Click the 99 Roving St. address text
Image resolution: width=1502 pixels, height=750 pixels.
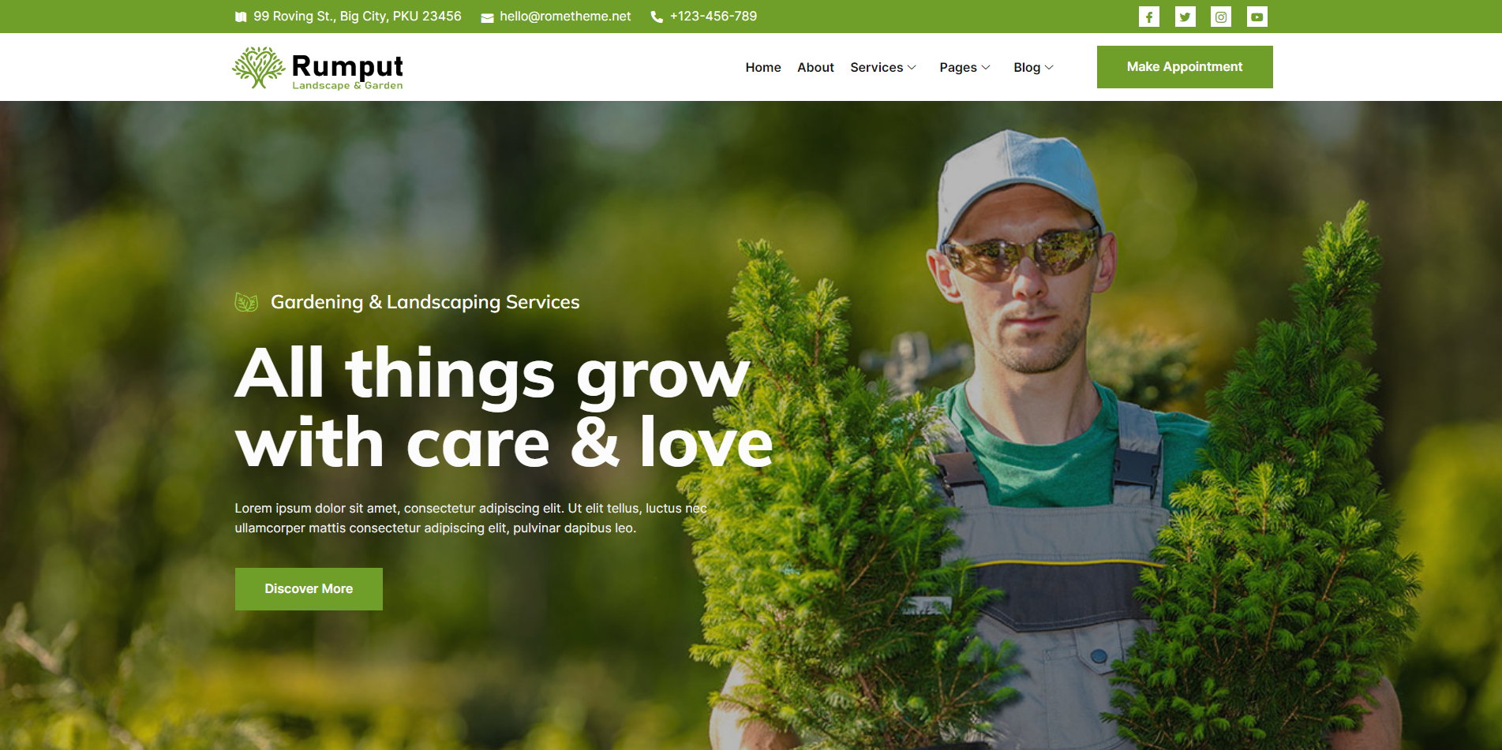coord(358,17)
